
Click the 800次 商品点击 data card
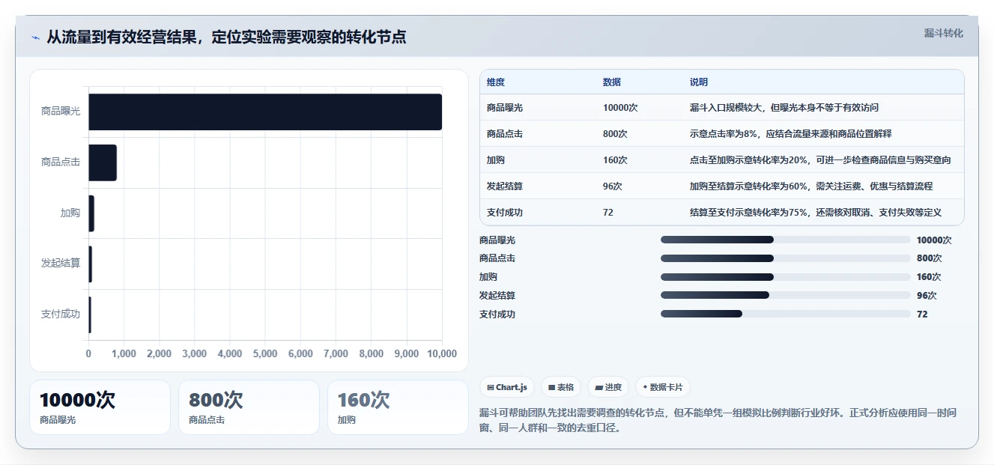pyautogui.click(x=249, y=407)
